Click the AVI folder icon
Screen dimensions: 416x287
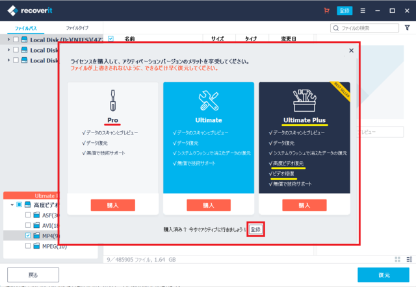tap(36, 225)
